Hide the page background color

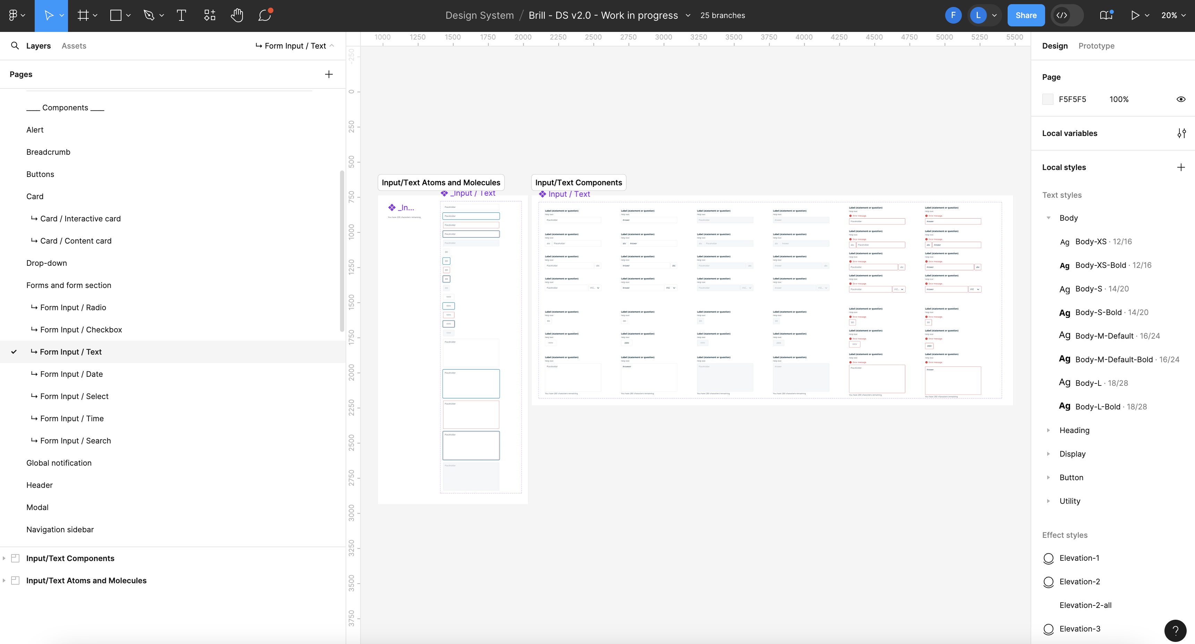(x=1181, y=99)
